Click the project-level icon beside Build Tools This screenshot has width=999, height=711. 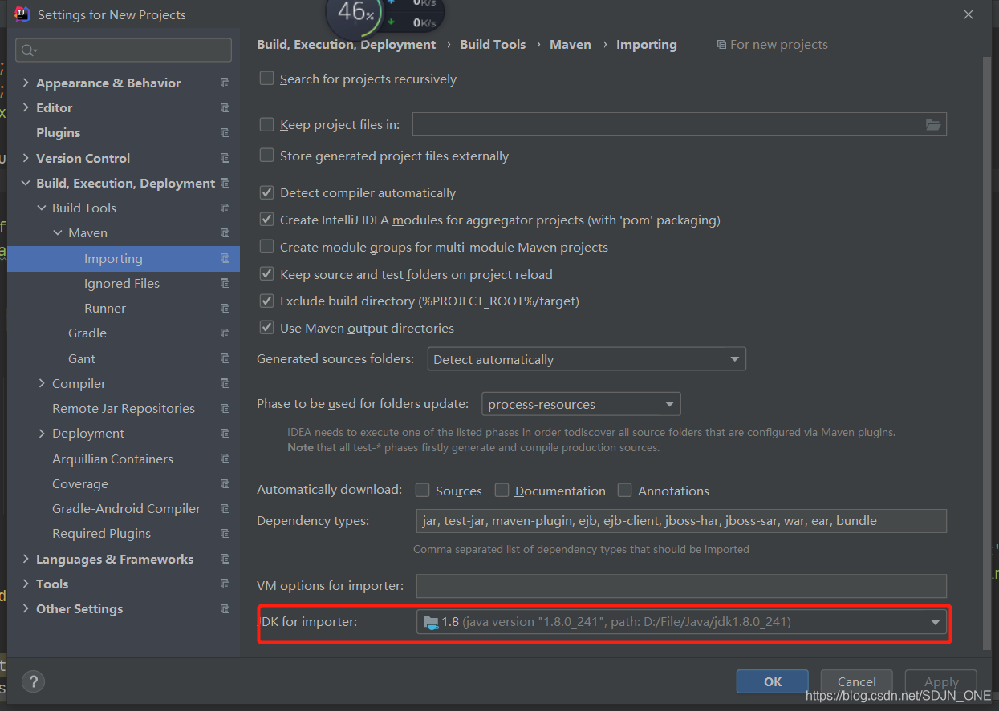[x=225, y=208]
